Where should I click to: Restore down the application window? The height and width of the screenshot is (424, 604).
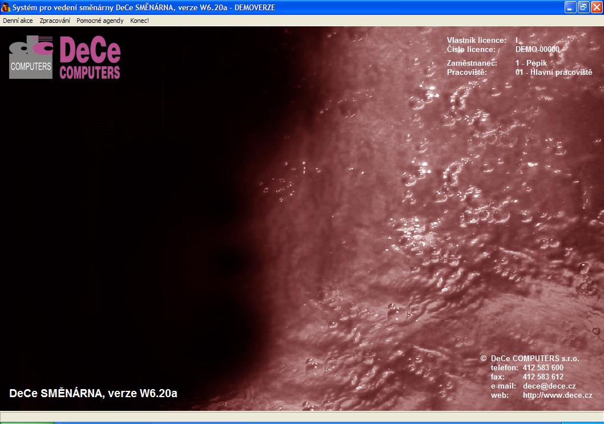(583, 7)
